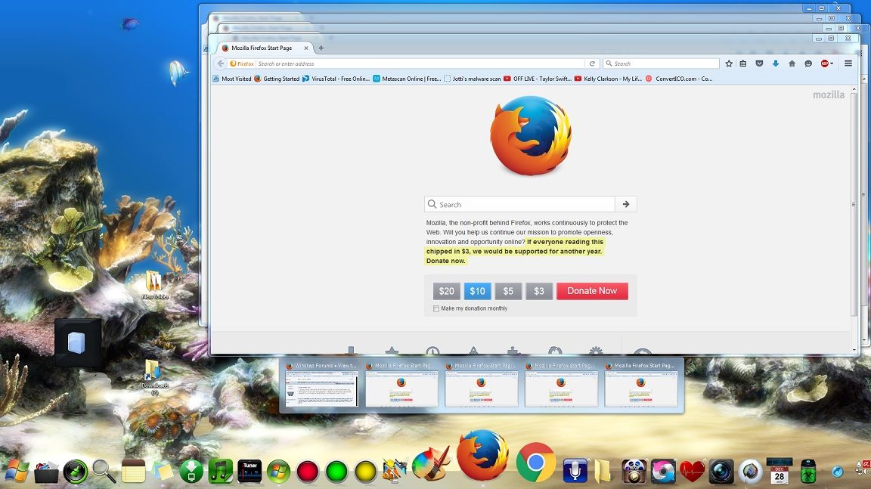Open the ConvertICO.com bookmark
The height and width of the screenshot is (489, 871).
click(x=679, y=79)
